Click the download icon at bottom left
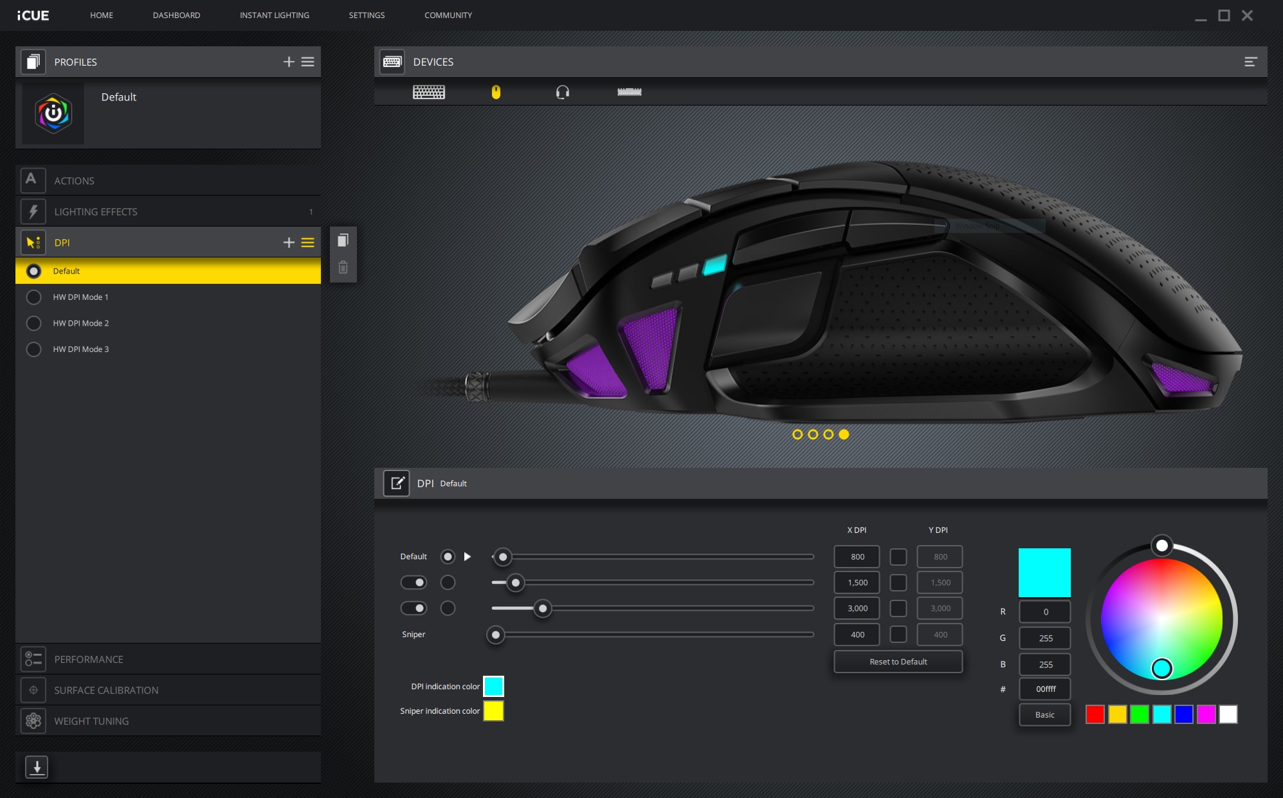Viewport: 1283px width, 798px height. 37,766
